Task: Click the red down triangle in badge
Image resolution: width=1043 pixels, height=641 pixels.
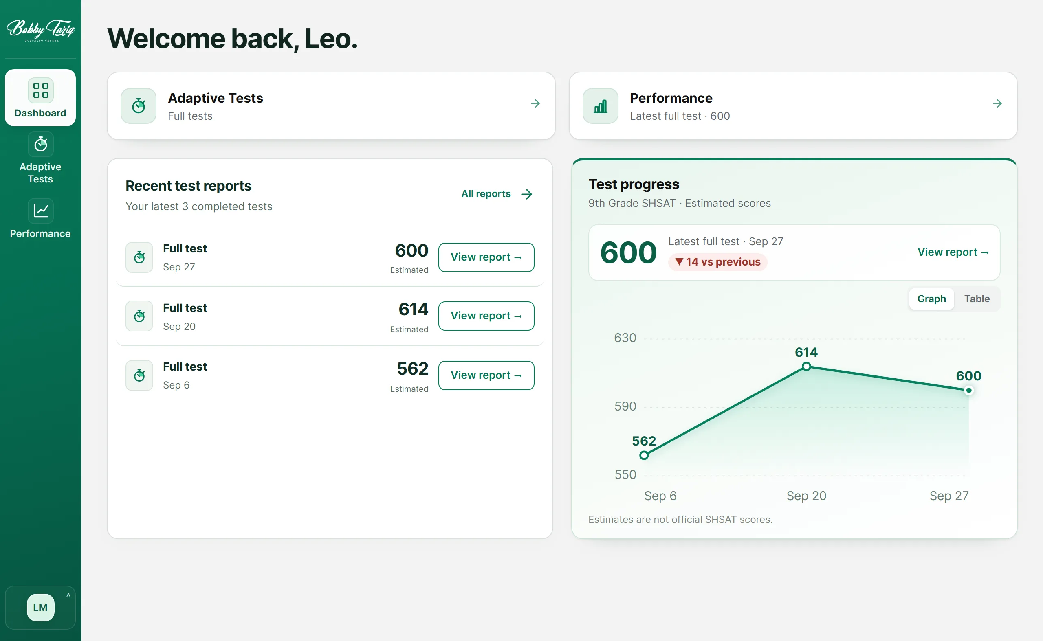Action: (x=679, y=262)
